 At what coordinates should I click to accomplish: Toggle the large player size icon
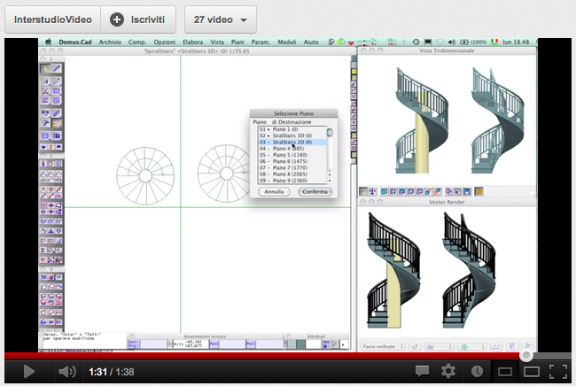click(531, 371)
